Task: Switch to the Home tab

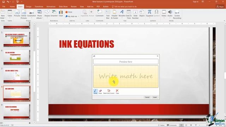Action: [12, 7]
